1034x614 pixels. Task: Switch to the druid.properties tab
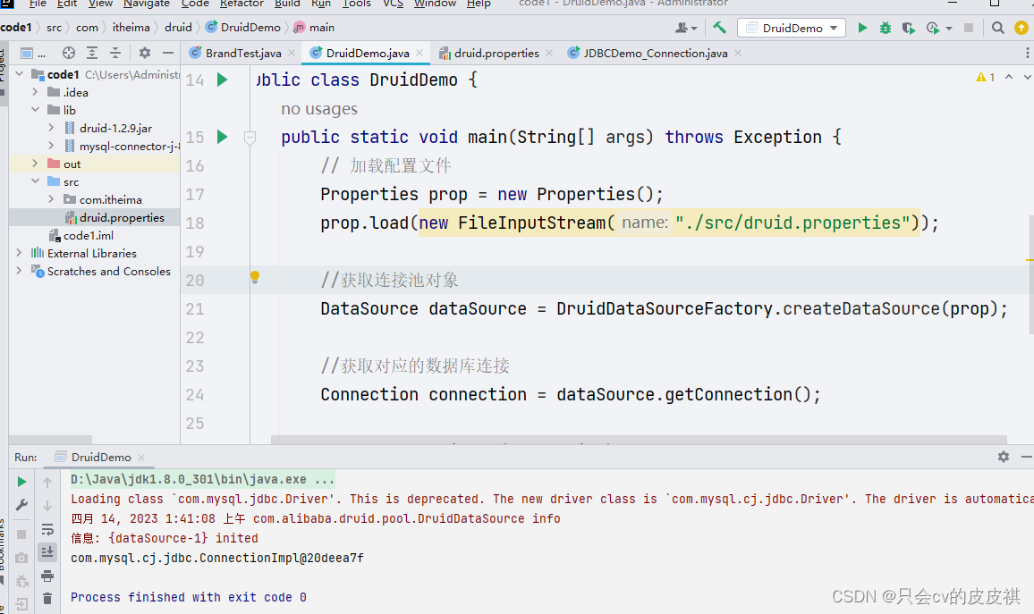click(x=496, y=53)
